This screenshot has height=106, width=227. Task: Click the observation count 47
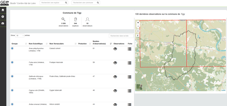tap(93, 76)
